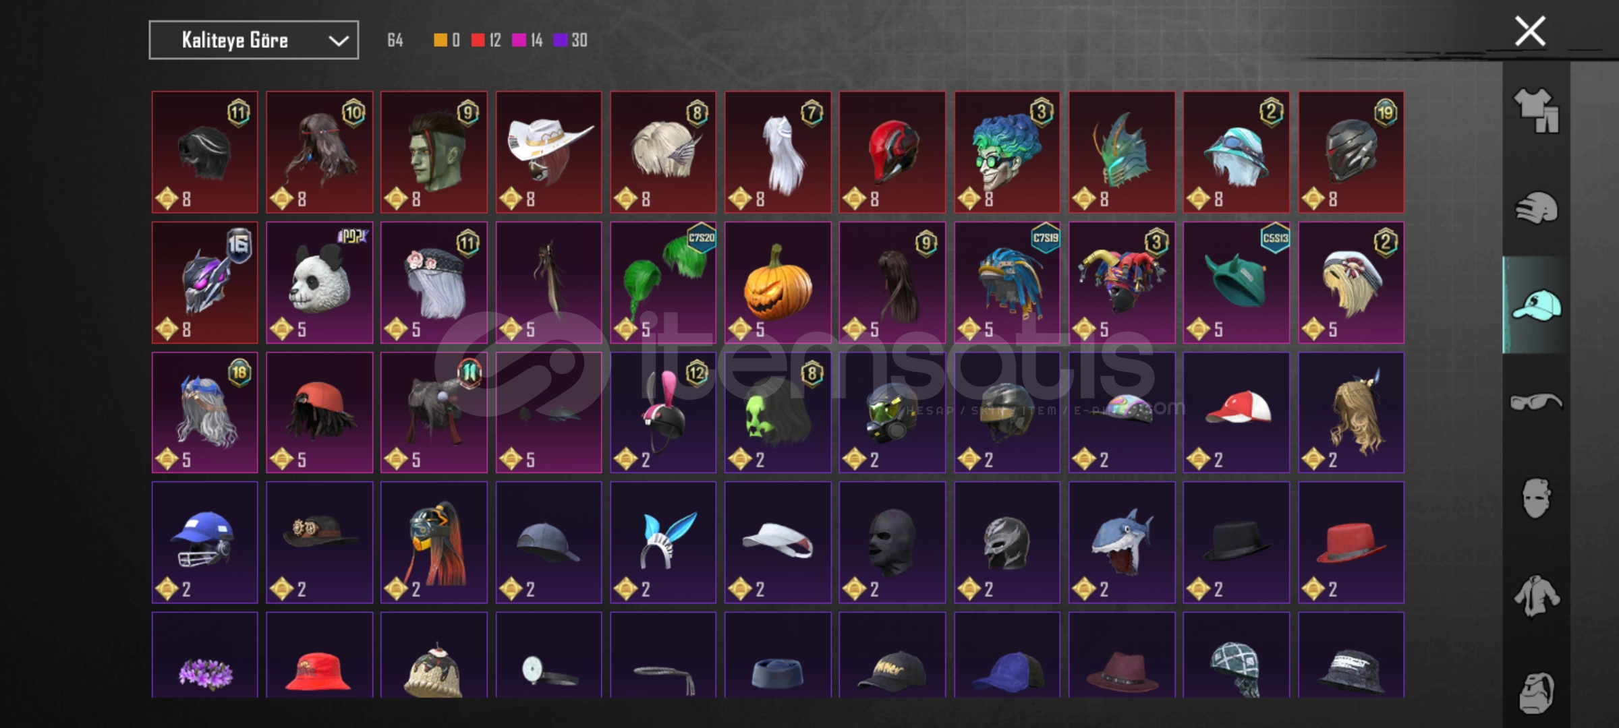
Task: Open the backpack category icon at bottom
Action: [x=1536, y=693]
